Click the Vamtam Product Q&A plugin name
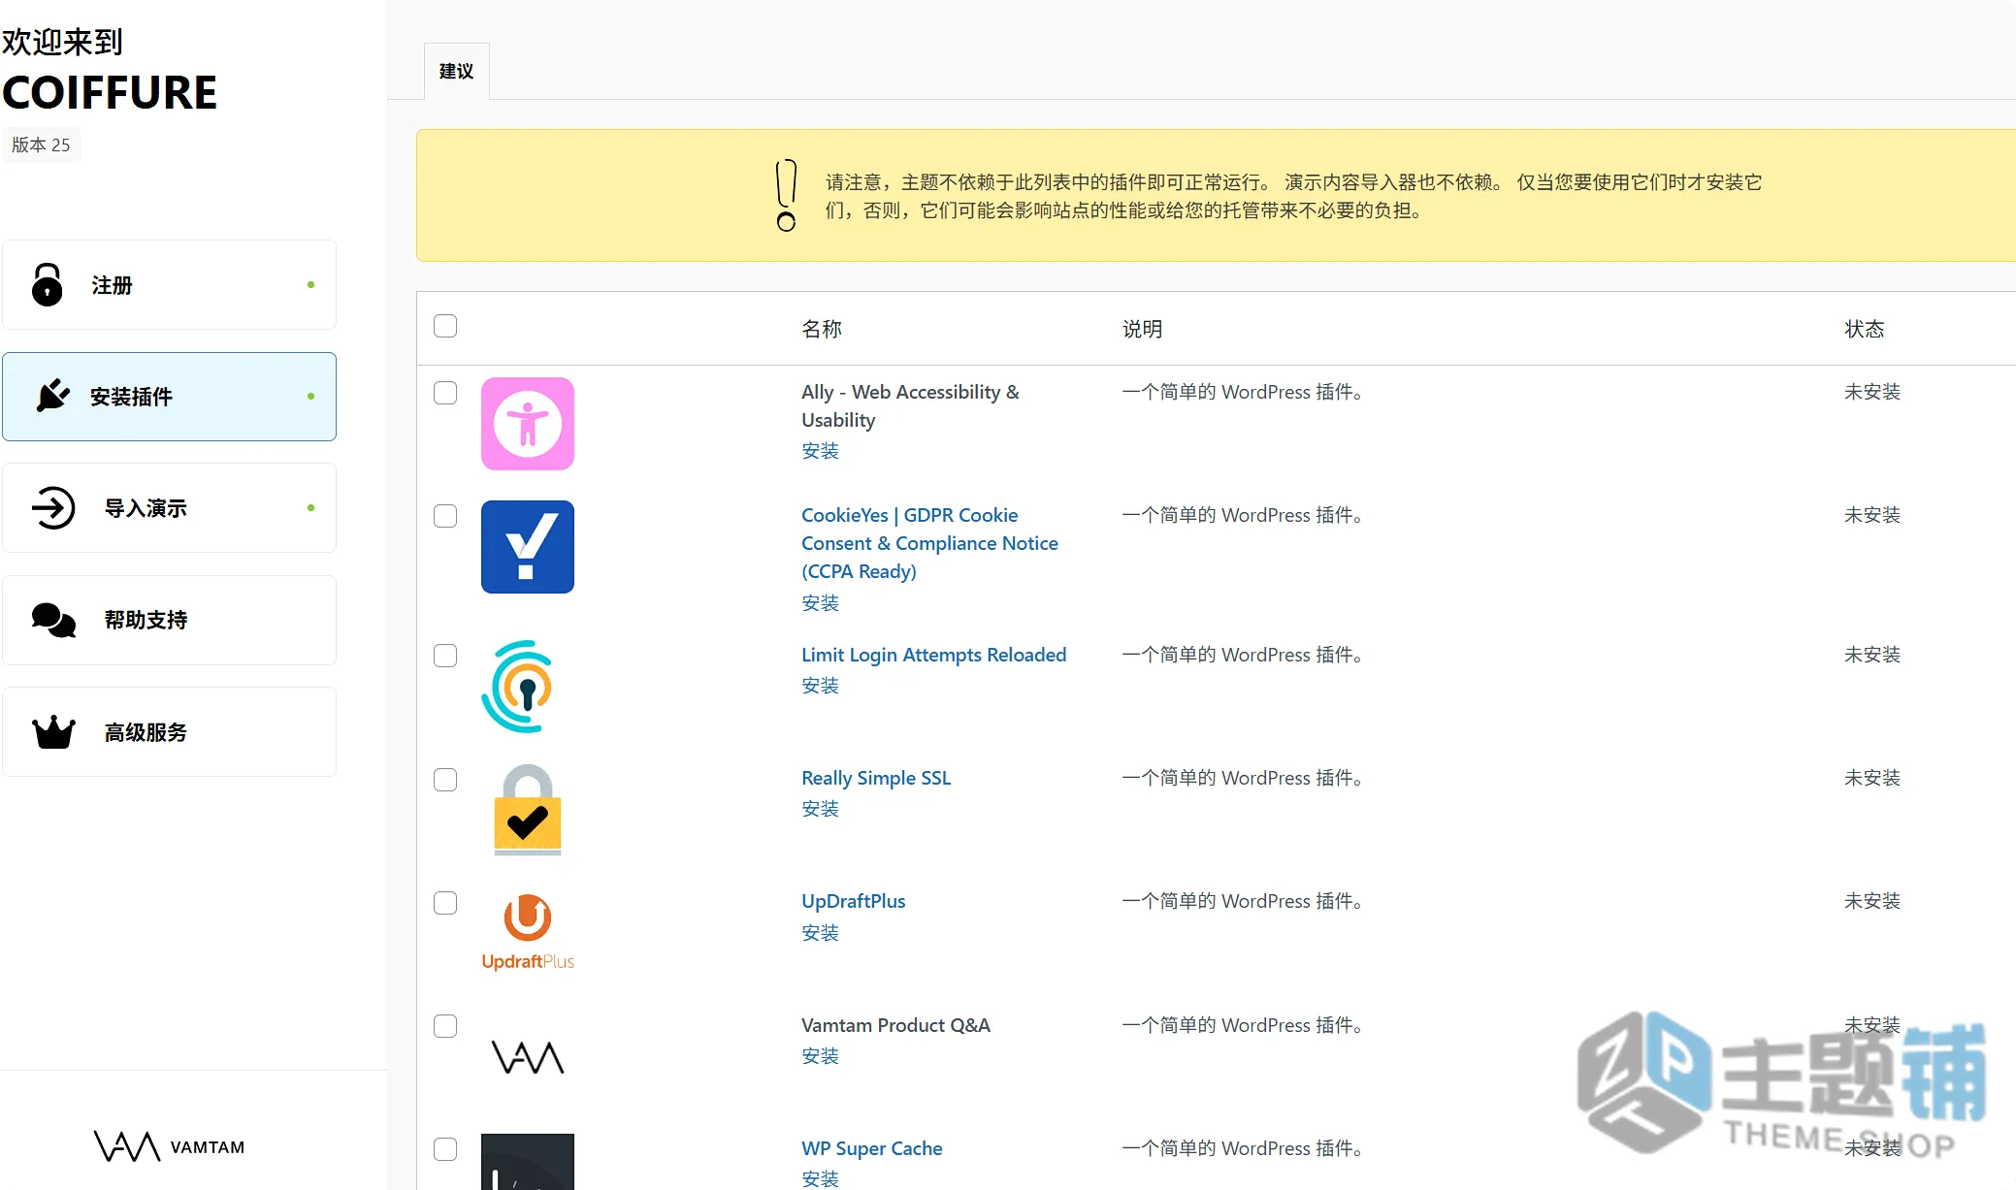Screen dimensions: 2016x1190 [895, 1025]
